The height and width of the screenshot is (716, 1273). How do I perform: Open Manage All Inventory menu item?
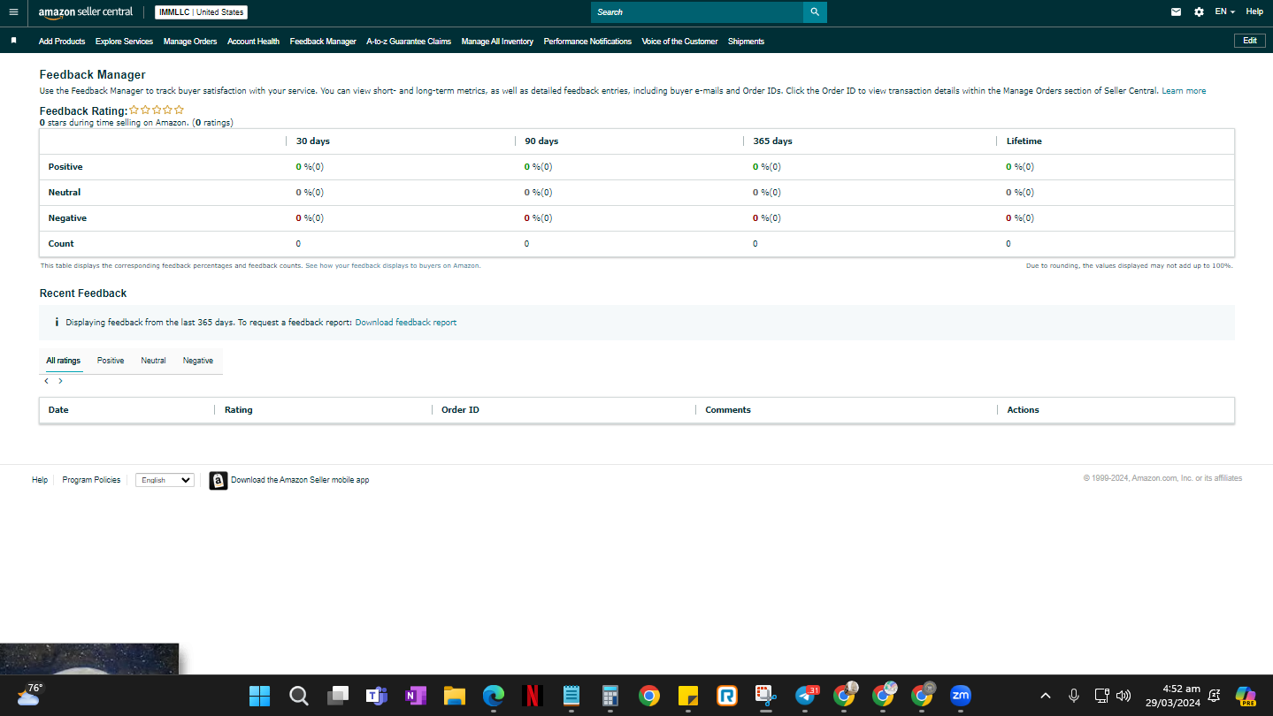click(497, 42)
